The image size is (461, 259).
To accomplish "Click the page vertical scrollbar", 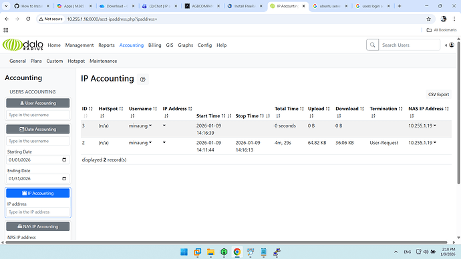I will (x=458, y=112).
